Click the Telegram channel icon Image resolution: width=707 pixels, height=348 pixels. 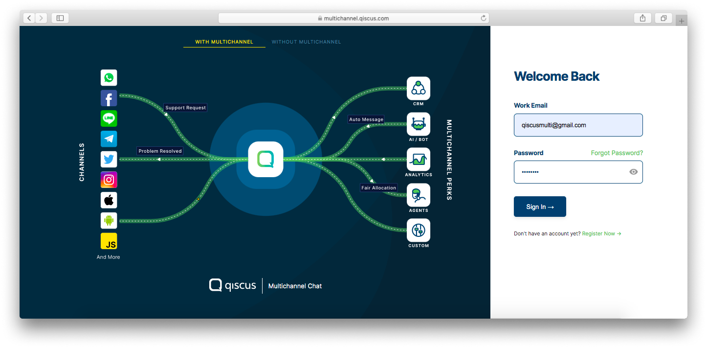[109, 139]
